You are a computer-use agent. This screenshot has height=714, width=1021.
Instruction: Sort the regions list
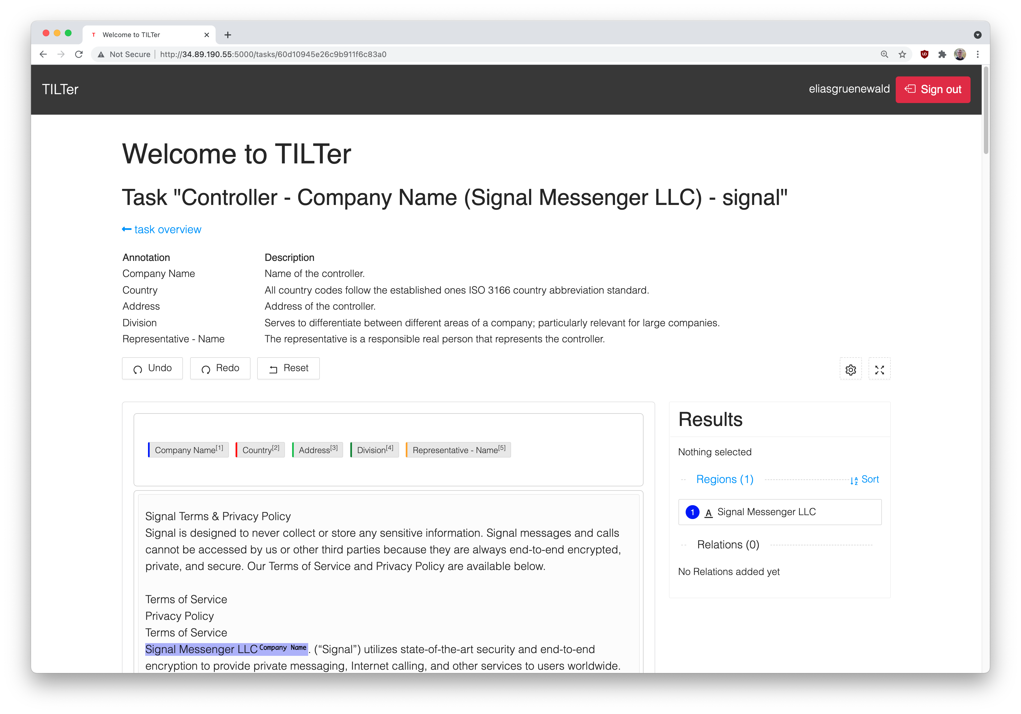pos(864,479)
